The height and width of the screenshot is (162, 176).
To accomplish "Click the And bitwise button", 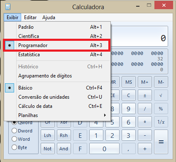I will coord(64,149).
